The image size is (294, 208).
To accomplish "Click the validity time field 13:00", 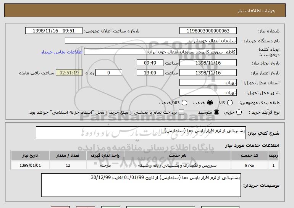I will [x=150, y=73].
